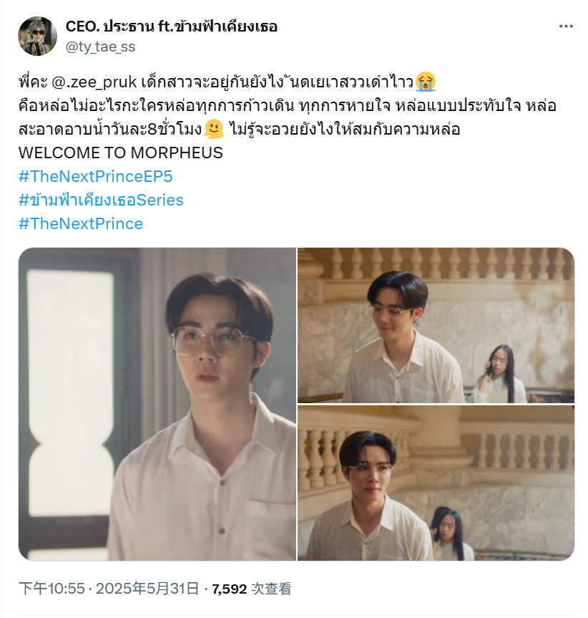Click the @.zee_pruk mention text

(x=94, y=82)
